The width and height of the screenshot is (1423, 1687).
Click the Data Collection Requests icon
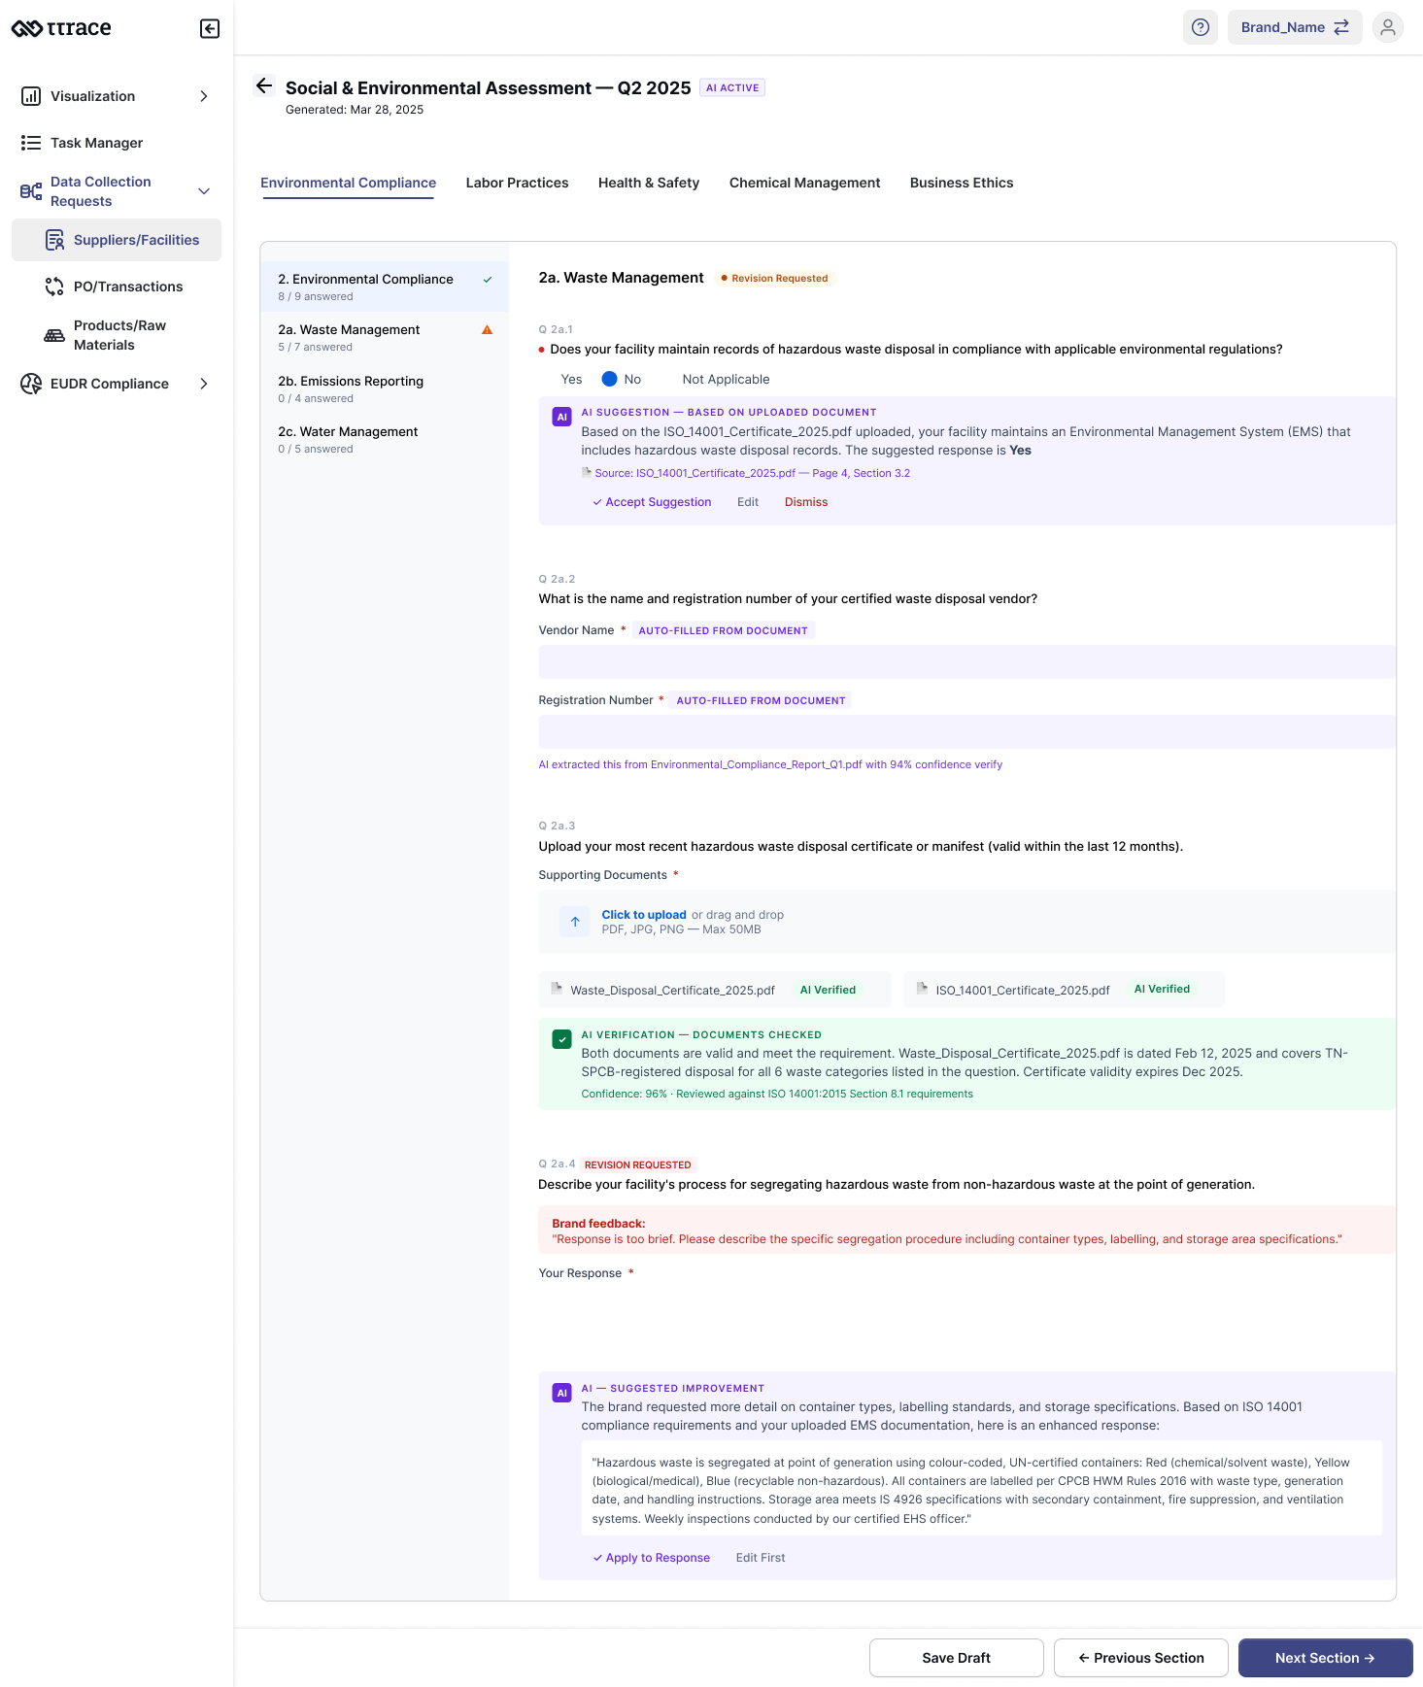31,191
